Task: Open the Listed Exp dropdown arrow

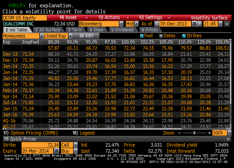Action: pos(70,36)
